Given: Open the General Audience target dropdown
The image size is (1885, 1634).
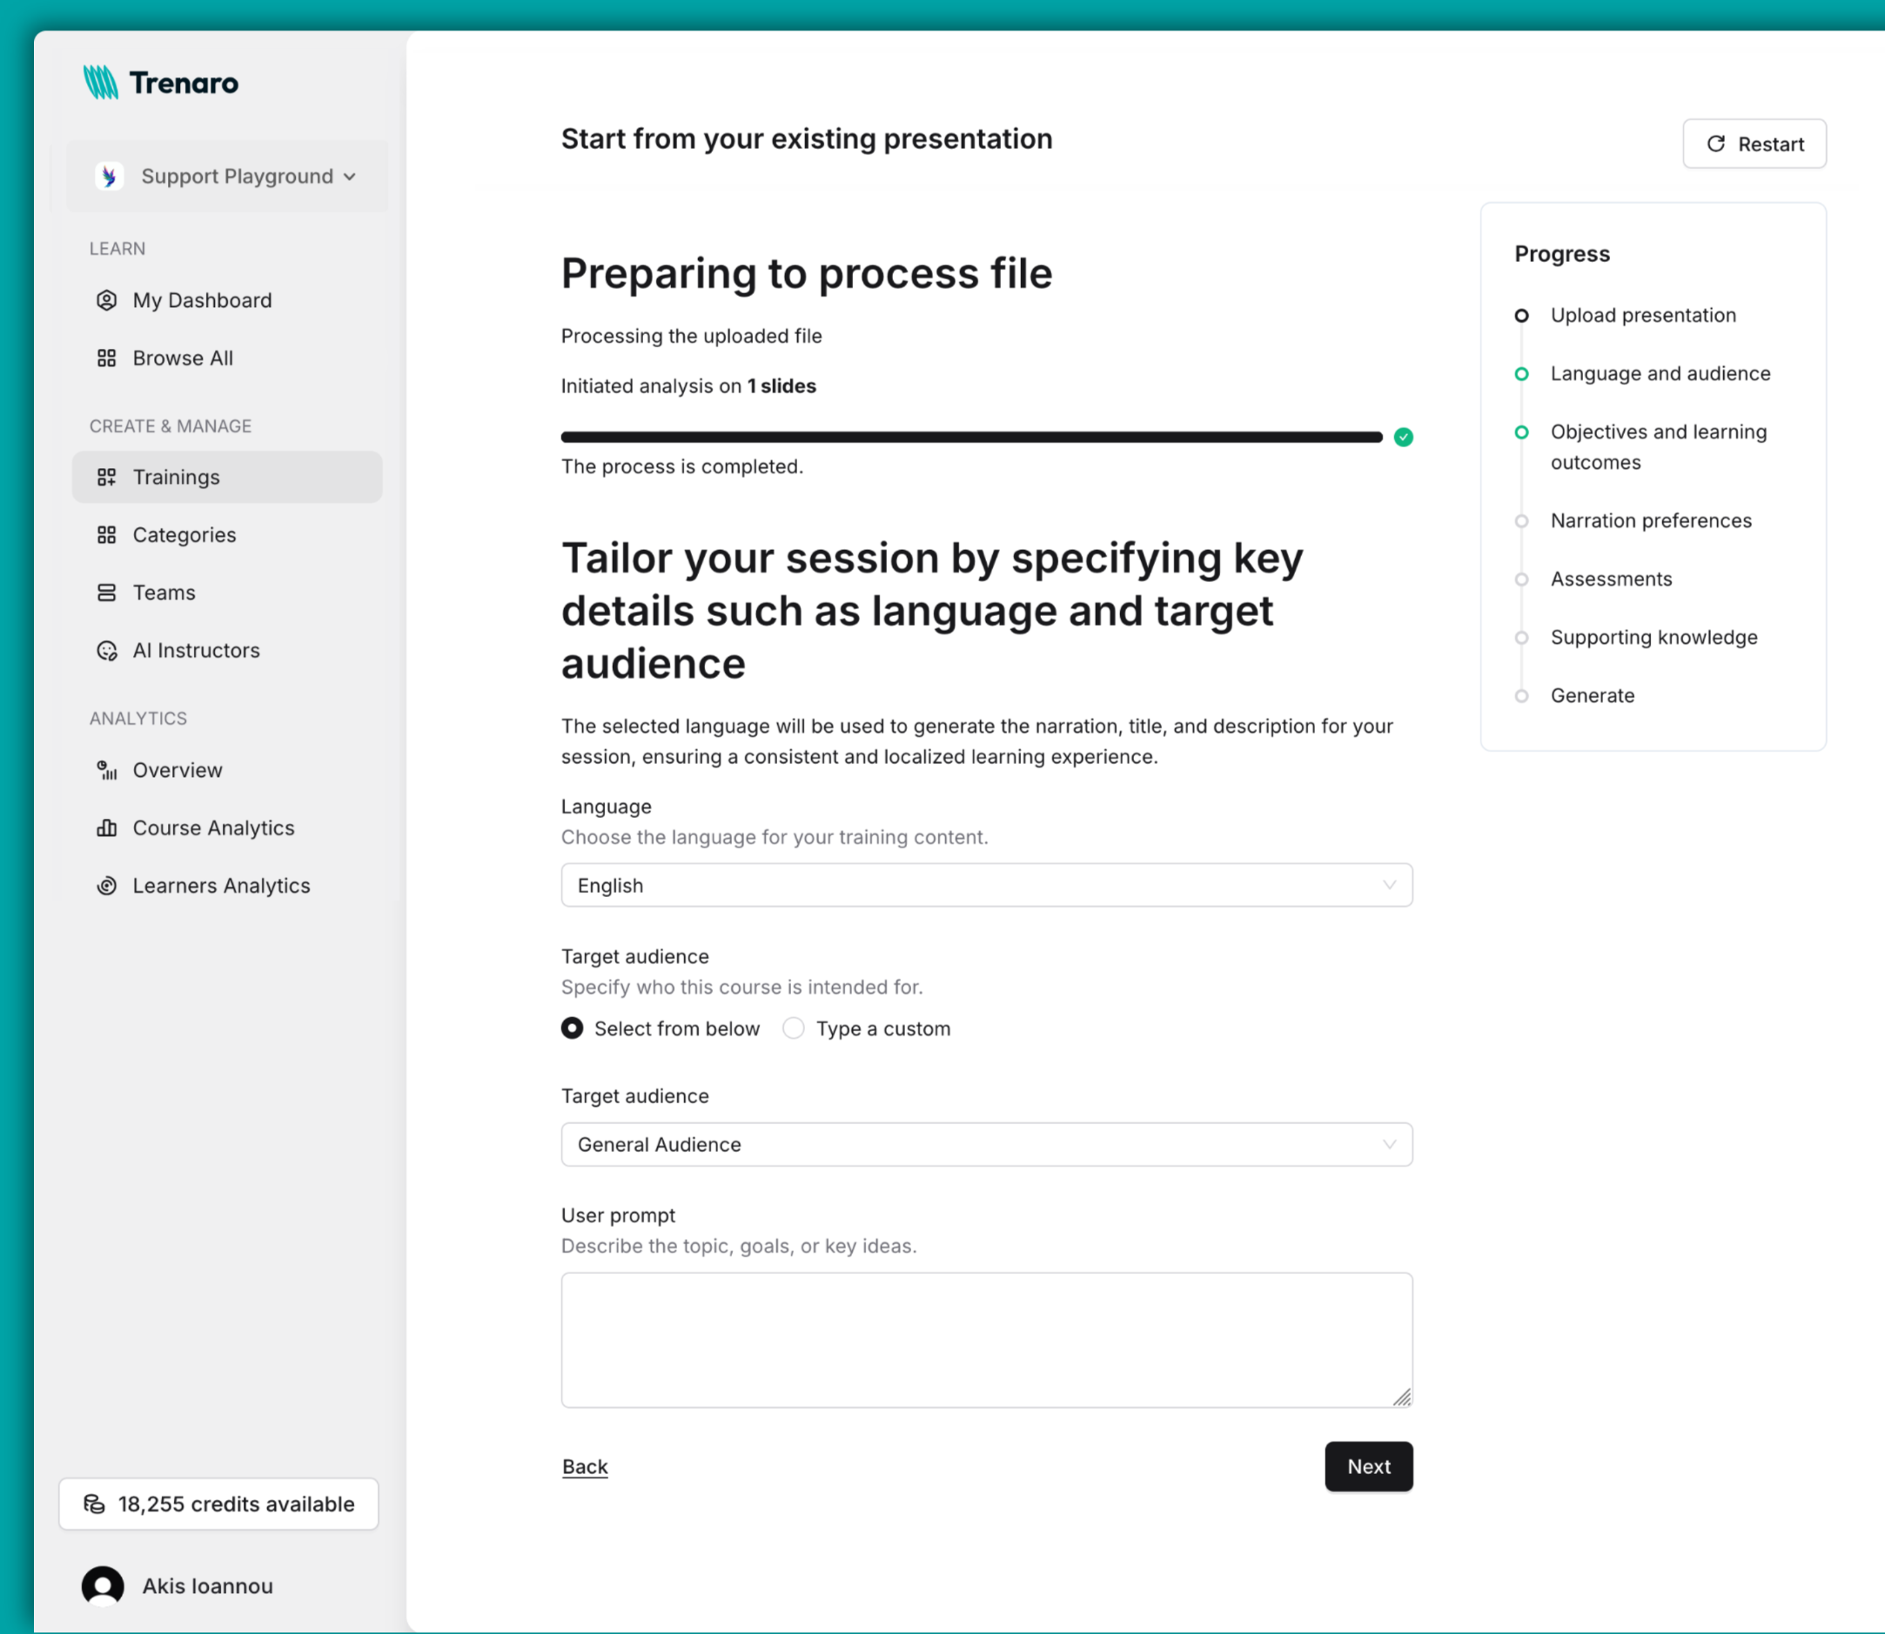Looking at the screenshot, I should pyautogui.click(x=987, y=1144).
